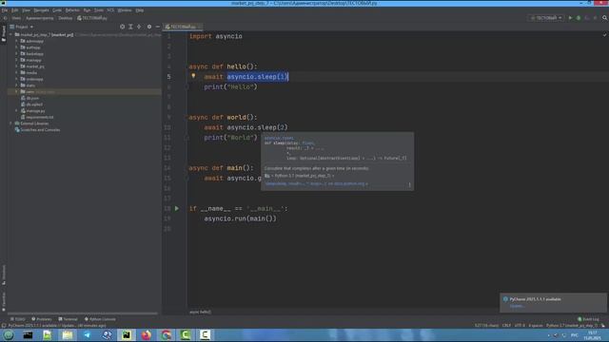Viewport: 609px width, 342px height.
Task: Click the inspections checkmark at editor top-right
Action: coord(605,35)
